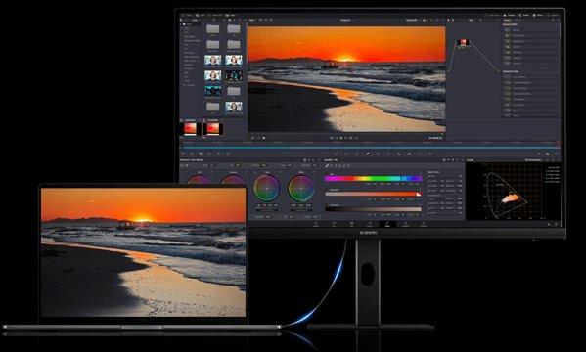Play the clip forward in viewer
Image resolution: width=586 pixels, height=352 pixels.
[345, 138]
